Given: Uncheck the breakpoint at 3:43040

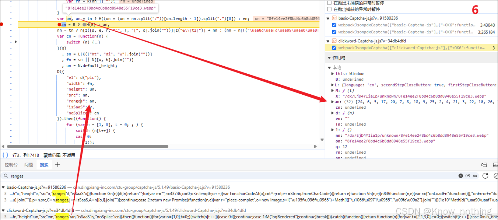Looking at the screenshot, I should pyautogui.click(x=334, y=25).
